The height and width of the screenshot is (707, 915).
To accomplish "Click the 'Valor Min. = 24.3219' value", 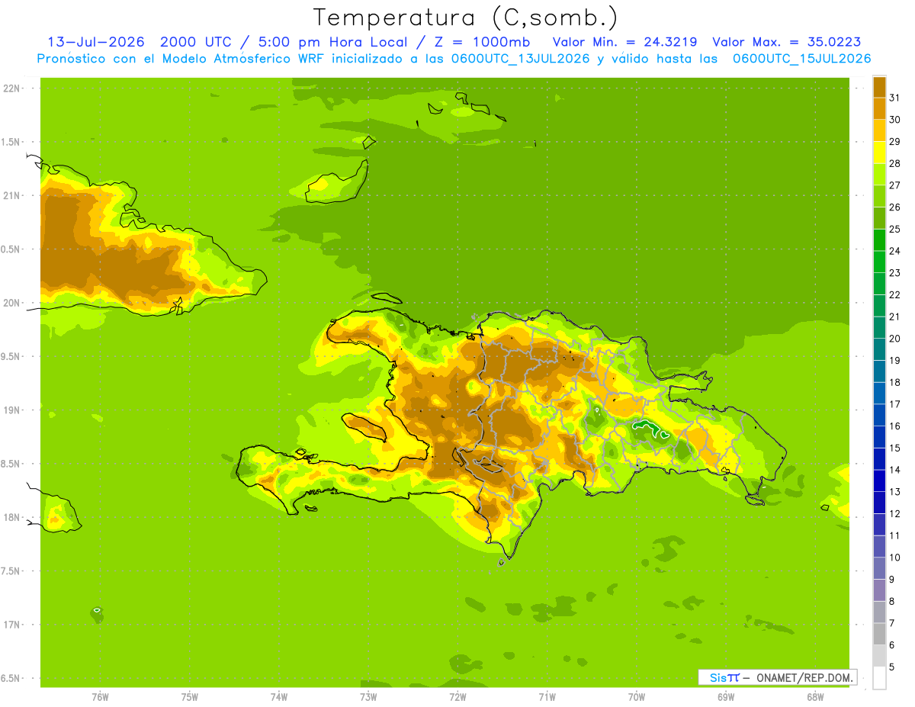I will pyautogui.click(x=624, y=42).
